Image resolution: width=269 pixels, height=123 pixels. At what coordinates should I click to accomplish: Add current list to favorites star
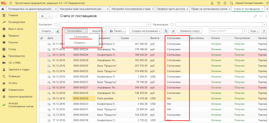(x=57, y=16)
